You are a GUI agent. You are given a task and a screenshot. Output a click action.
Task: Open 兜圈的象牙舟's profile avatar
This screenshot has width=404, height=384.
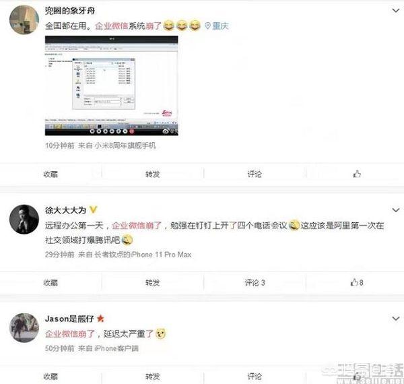pyautogui.click(x=24, y=20)
